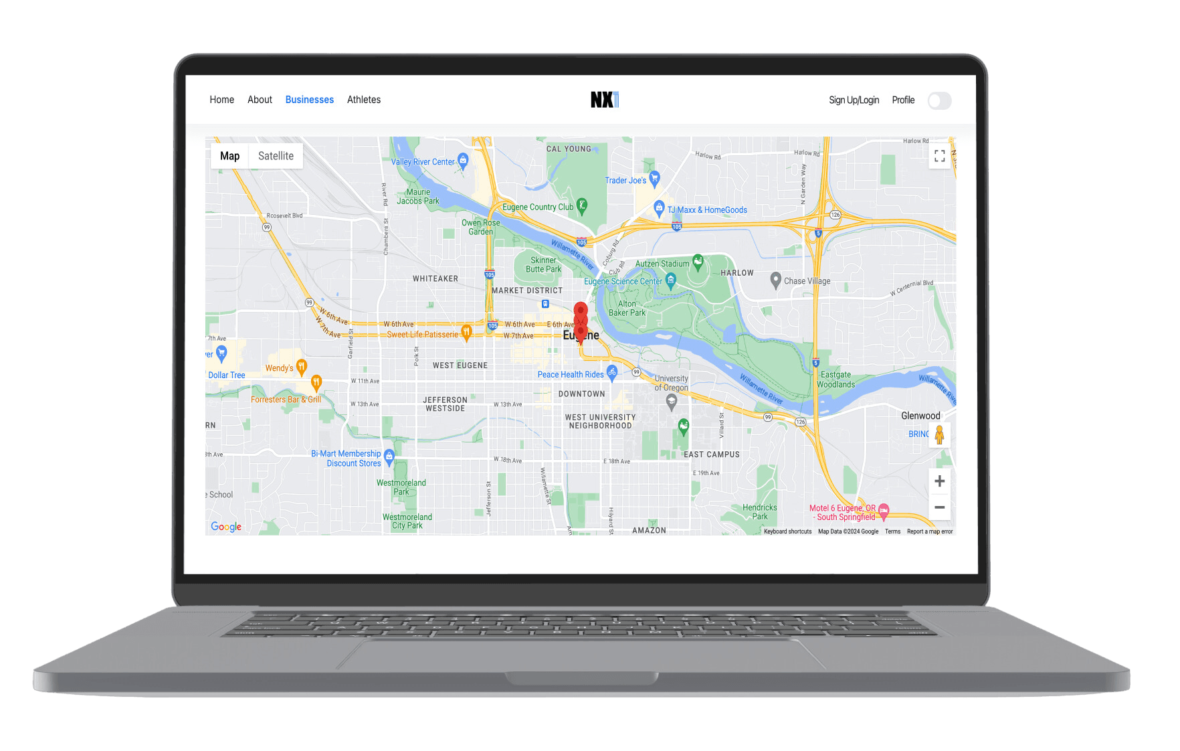
Task: Click the Forresters Bar & Grill pin
Action: click(x=316, y=383)
